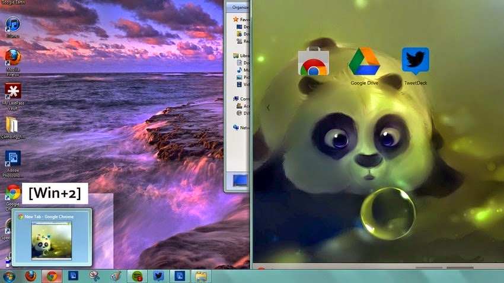
Task: Select the highlighted Chrome taskbar button
Action: click(x=52, y=276)
